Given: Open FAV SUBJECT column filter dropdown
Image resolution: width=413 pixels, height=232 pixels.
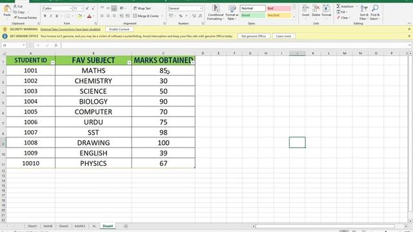Looking at the screenshot, I should coord(129,63).
